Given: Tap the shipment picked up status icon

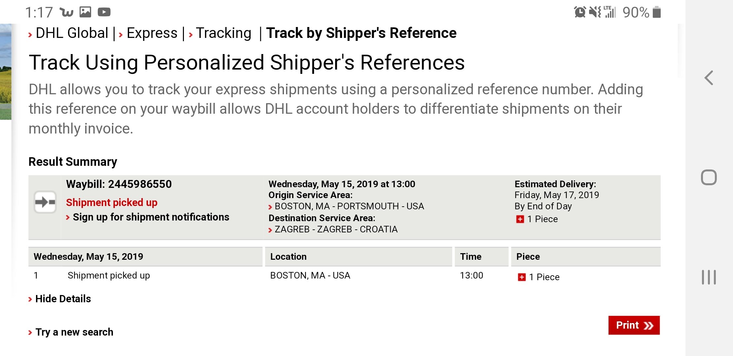Looking at the screenshot, I should coord(45,202).
